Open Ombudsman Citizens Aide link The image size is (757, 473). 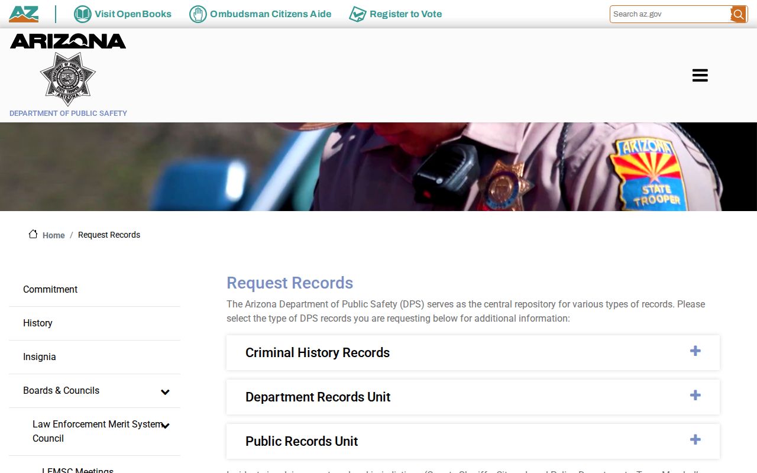271,14
